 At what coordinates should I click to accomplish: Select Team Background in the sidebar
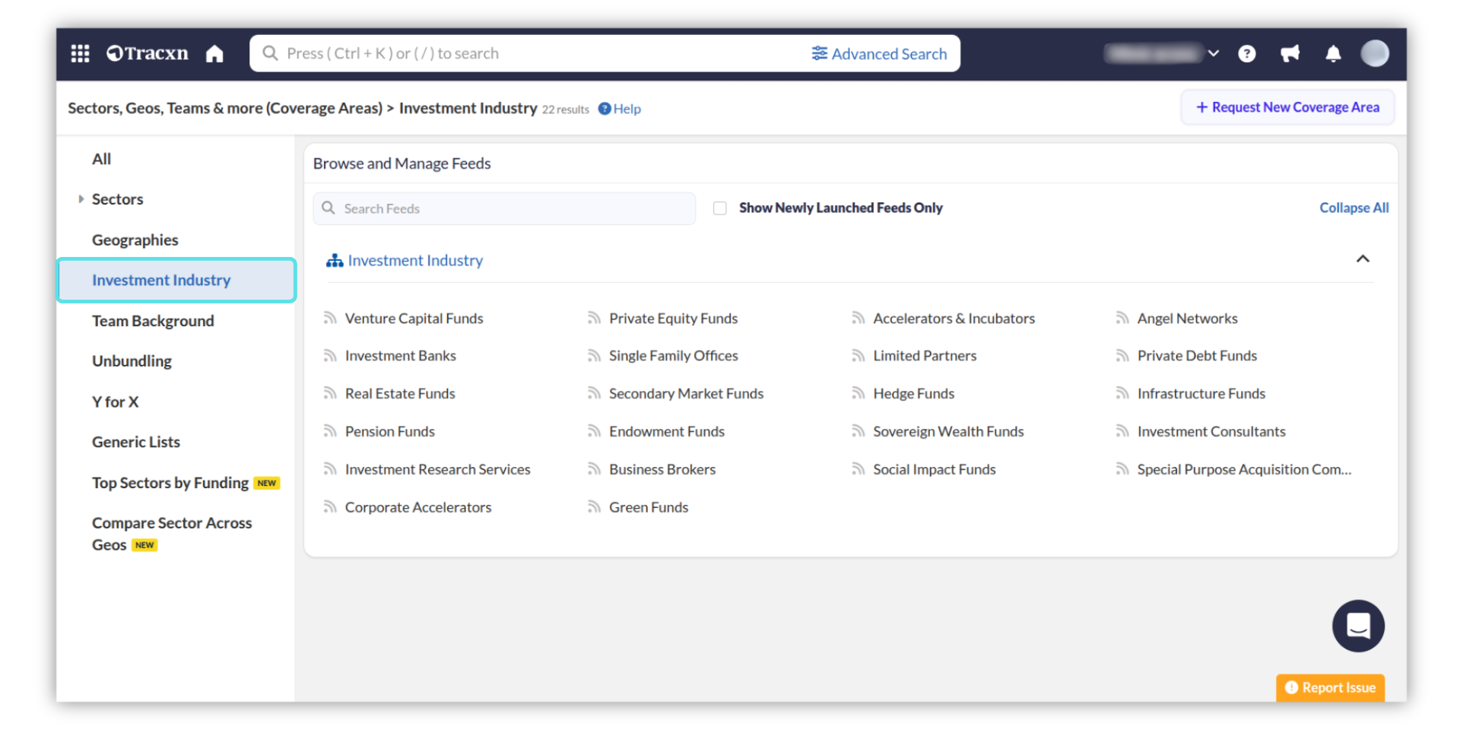tap(153, 321)
